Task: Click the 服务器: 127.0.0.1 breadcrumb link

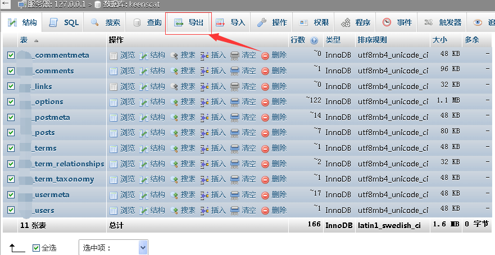Action: 57,4
